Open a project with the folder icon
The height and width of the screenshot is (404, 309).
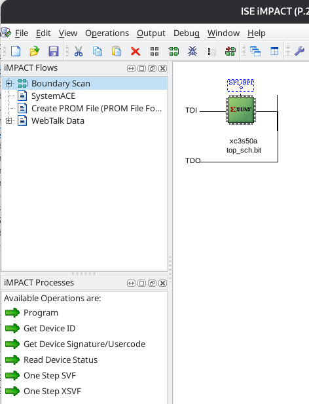34,51
